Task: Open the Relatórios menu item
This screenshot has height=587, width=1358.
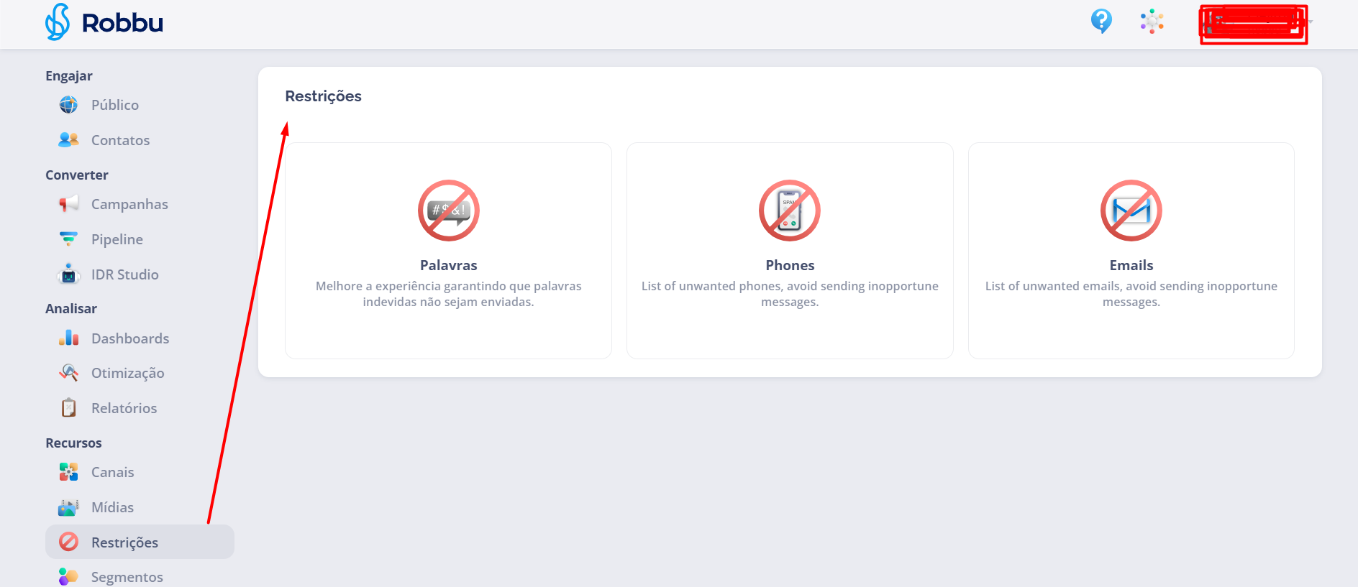Action: point(124,408)
